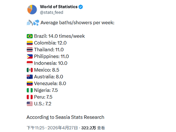Screen dimensions: 176x132
Task: Click the Nigeria flag icon
Action: (30, 90)
